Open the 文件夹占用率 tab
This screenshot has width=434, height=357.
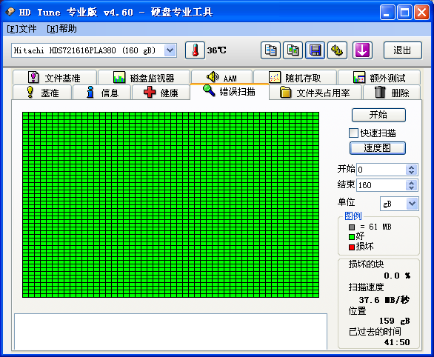(316, 93)
